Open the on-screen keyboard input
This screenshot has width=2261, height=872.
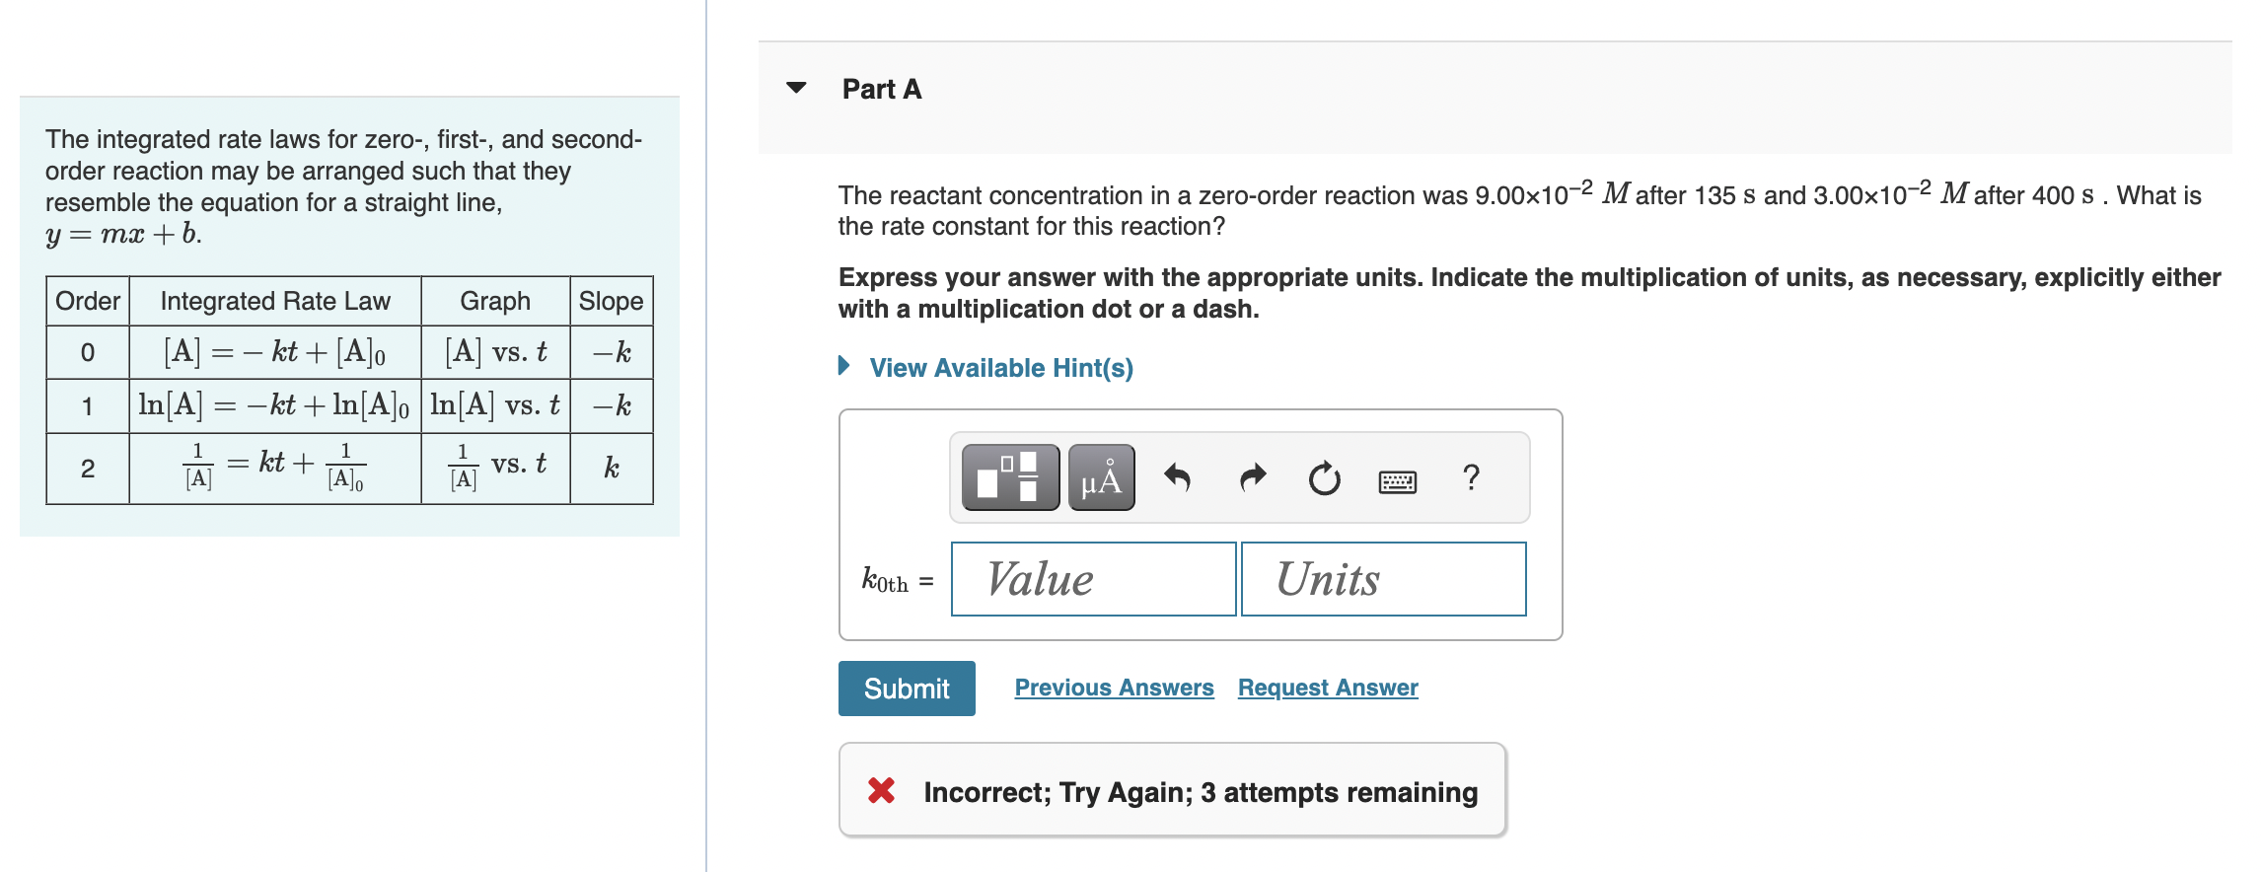(1398, 480)
